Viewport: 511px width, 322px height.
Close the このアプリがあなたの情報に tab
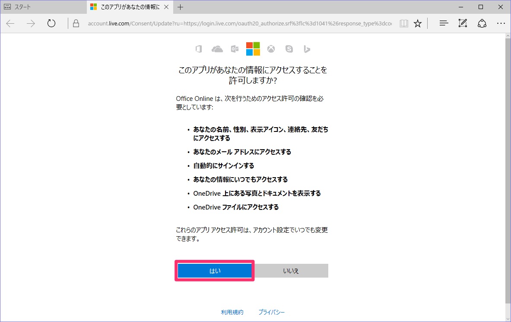point(166,7)
